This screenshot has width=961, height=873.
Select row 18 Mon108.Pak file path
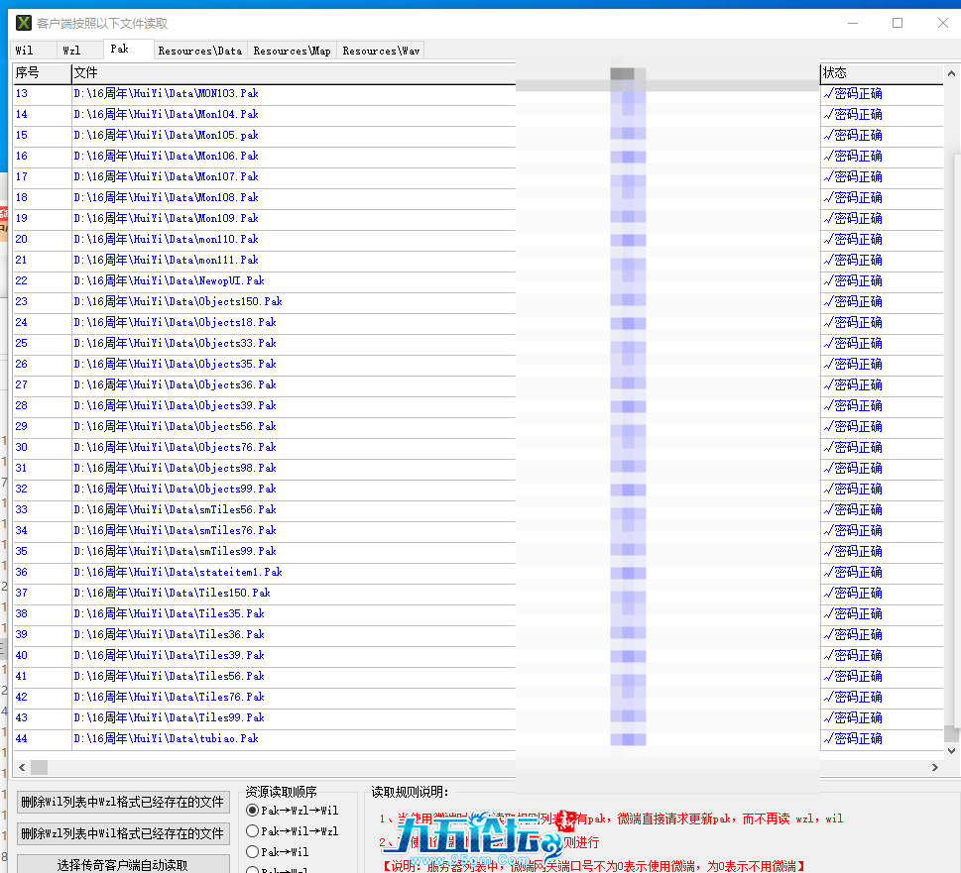click(x=166, y=198)
